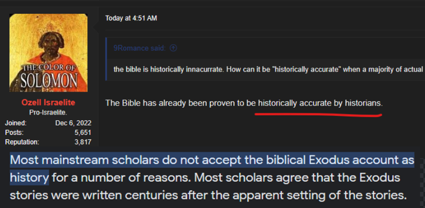Viewport: 425px width, 208px height.
Task: Click the 9Romance said quote link
Action: 139,48
